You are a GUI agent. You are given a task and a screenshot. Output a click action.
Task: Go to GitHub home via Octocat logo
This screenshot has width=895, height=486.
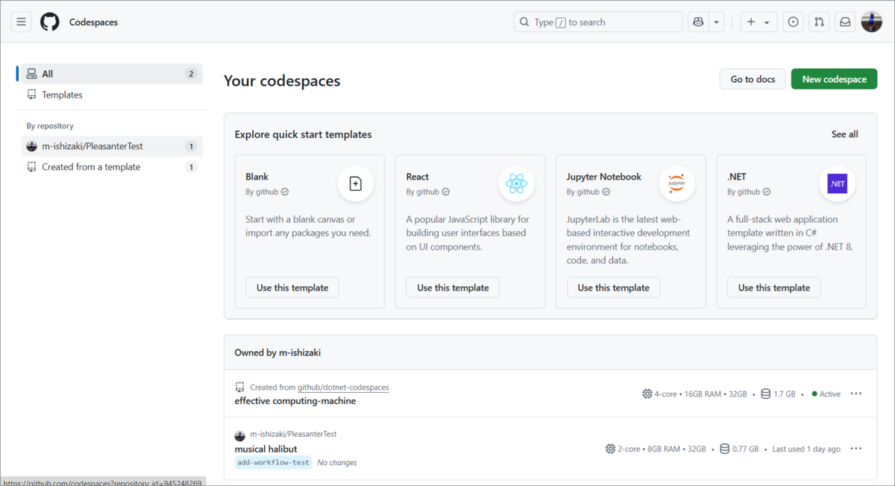point(50,22)
